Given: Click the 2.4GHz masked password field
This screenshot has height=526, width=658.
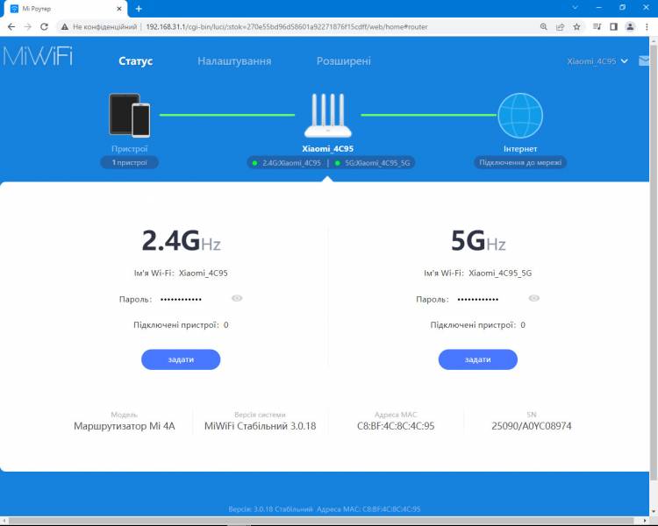Looking at the screenshot, I should [x=181, y=300].
